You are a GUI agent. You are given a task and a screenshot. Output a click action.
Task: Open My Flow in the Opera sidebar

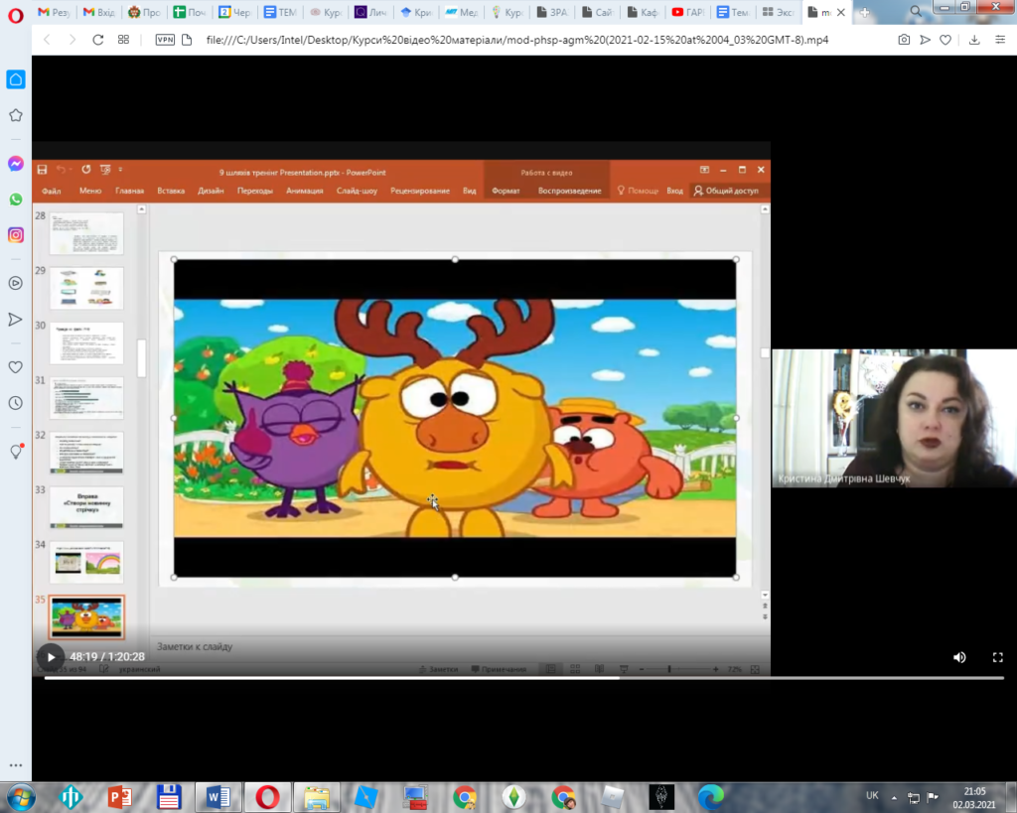coord(15,319)
